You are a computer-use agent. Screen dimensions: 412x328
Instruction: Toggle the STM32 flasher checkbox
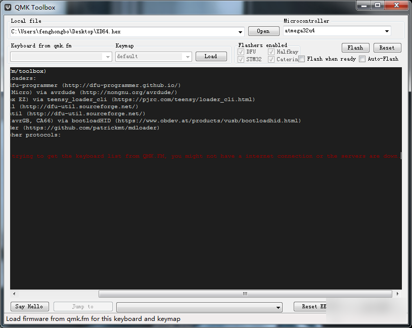[241, 59]
